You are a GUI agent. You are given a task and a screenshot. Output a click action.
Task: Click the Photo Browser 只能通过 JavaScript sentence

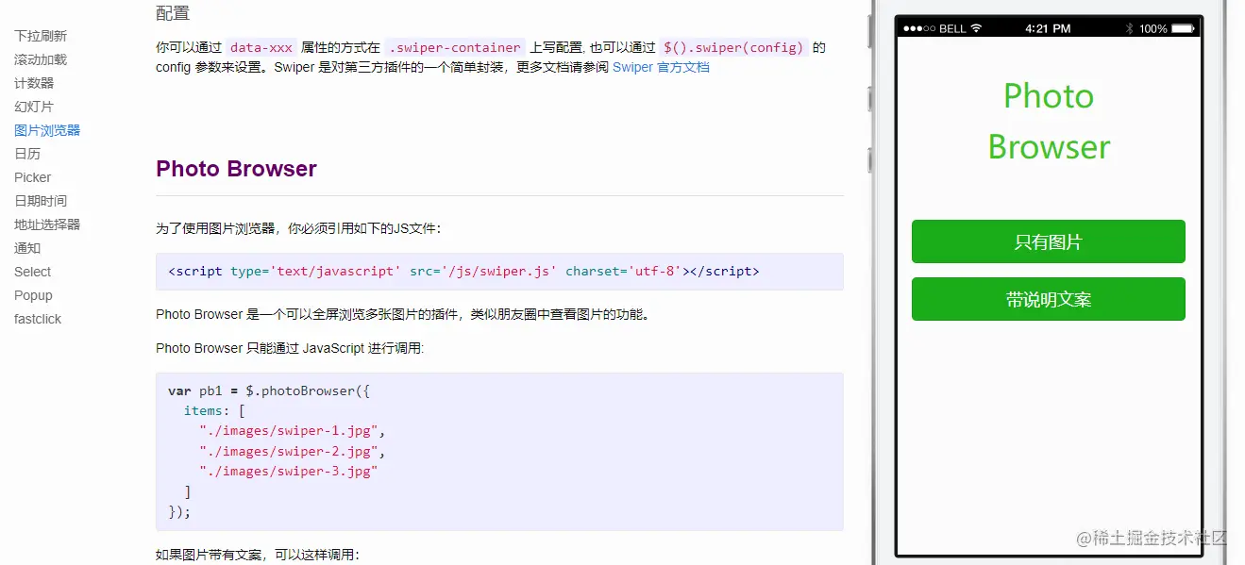(291, 348)
